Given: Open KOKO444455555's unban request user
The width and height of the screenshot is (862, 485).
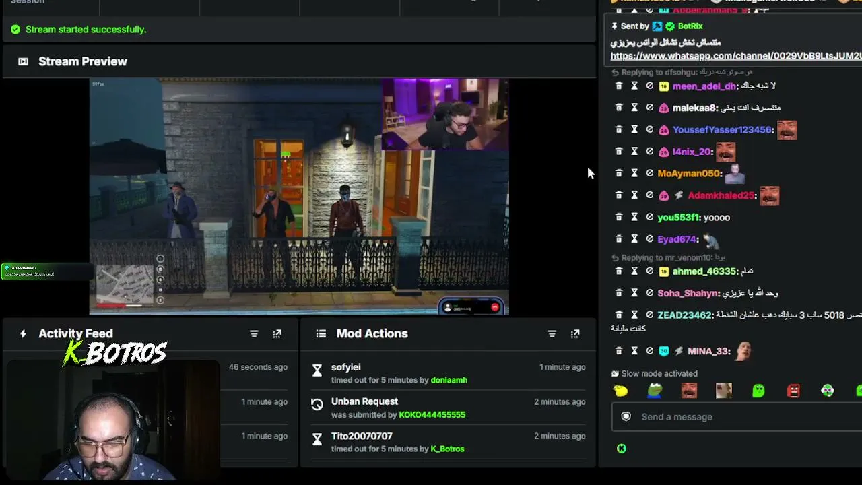Looking at the screenshot, I should pyautogui.click(x=432, y=414).
